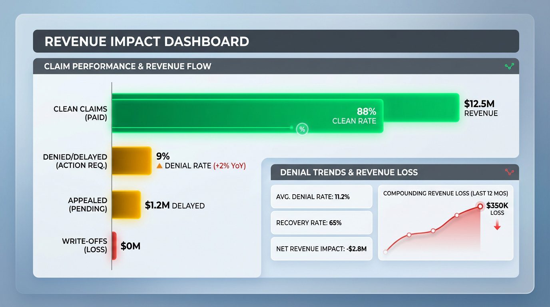
Task: Open the Net Revenue Impact -$2.8M card
Action: click(x=321, y=249)
